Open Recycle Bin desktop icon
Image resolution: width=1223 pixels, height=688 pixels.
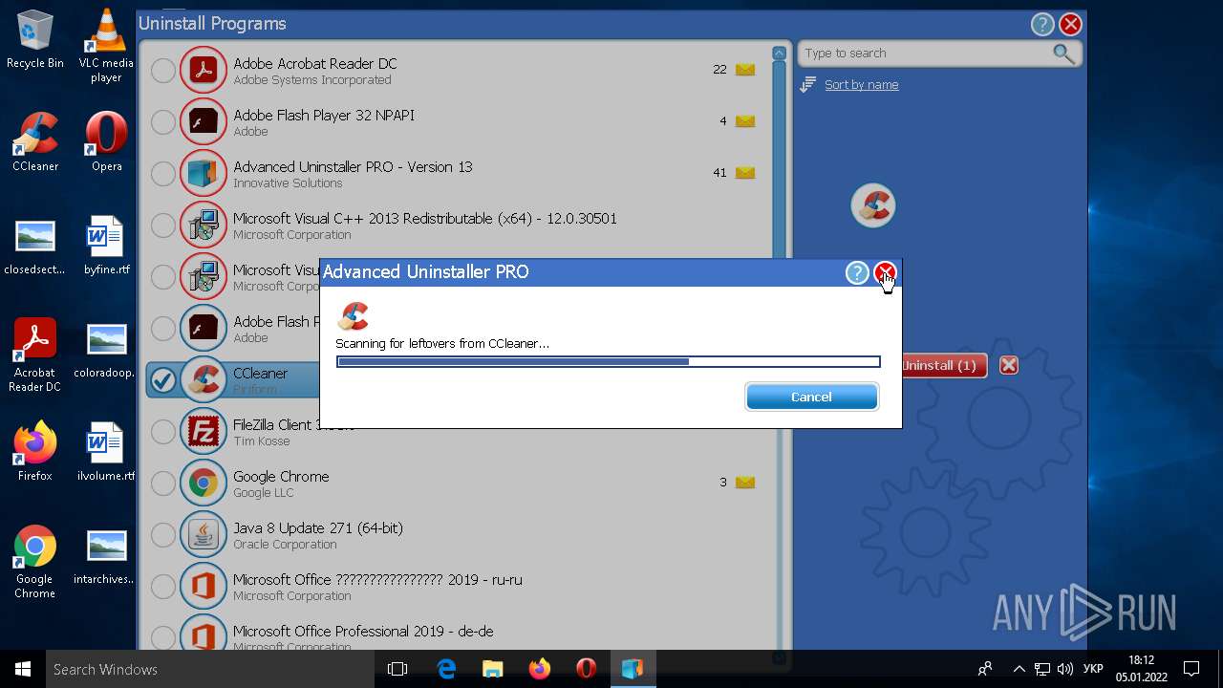point(35,40)
